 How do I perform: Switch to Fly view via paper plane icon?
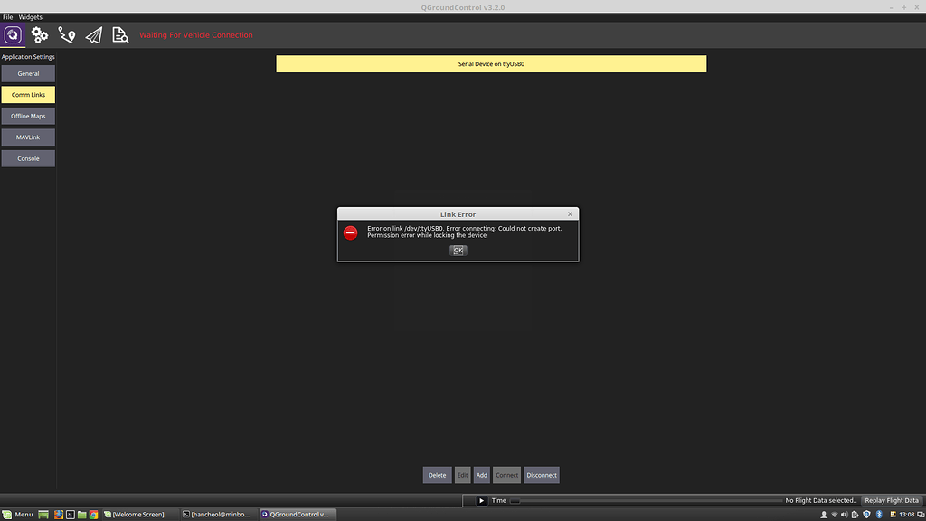click(x=93, y=34)
